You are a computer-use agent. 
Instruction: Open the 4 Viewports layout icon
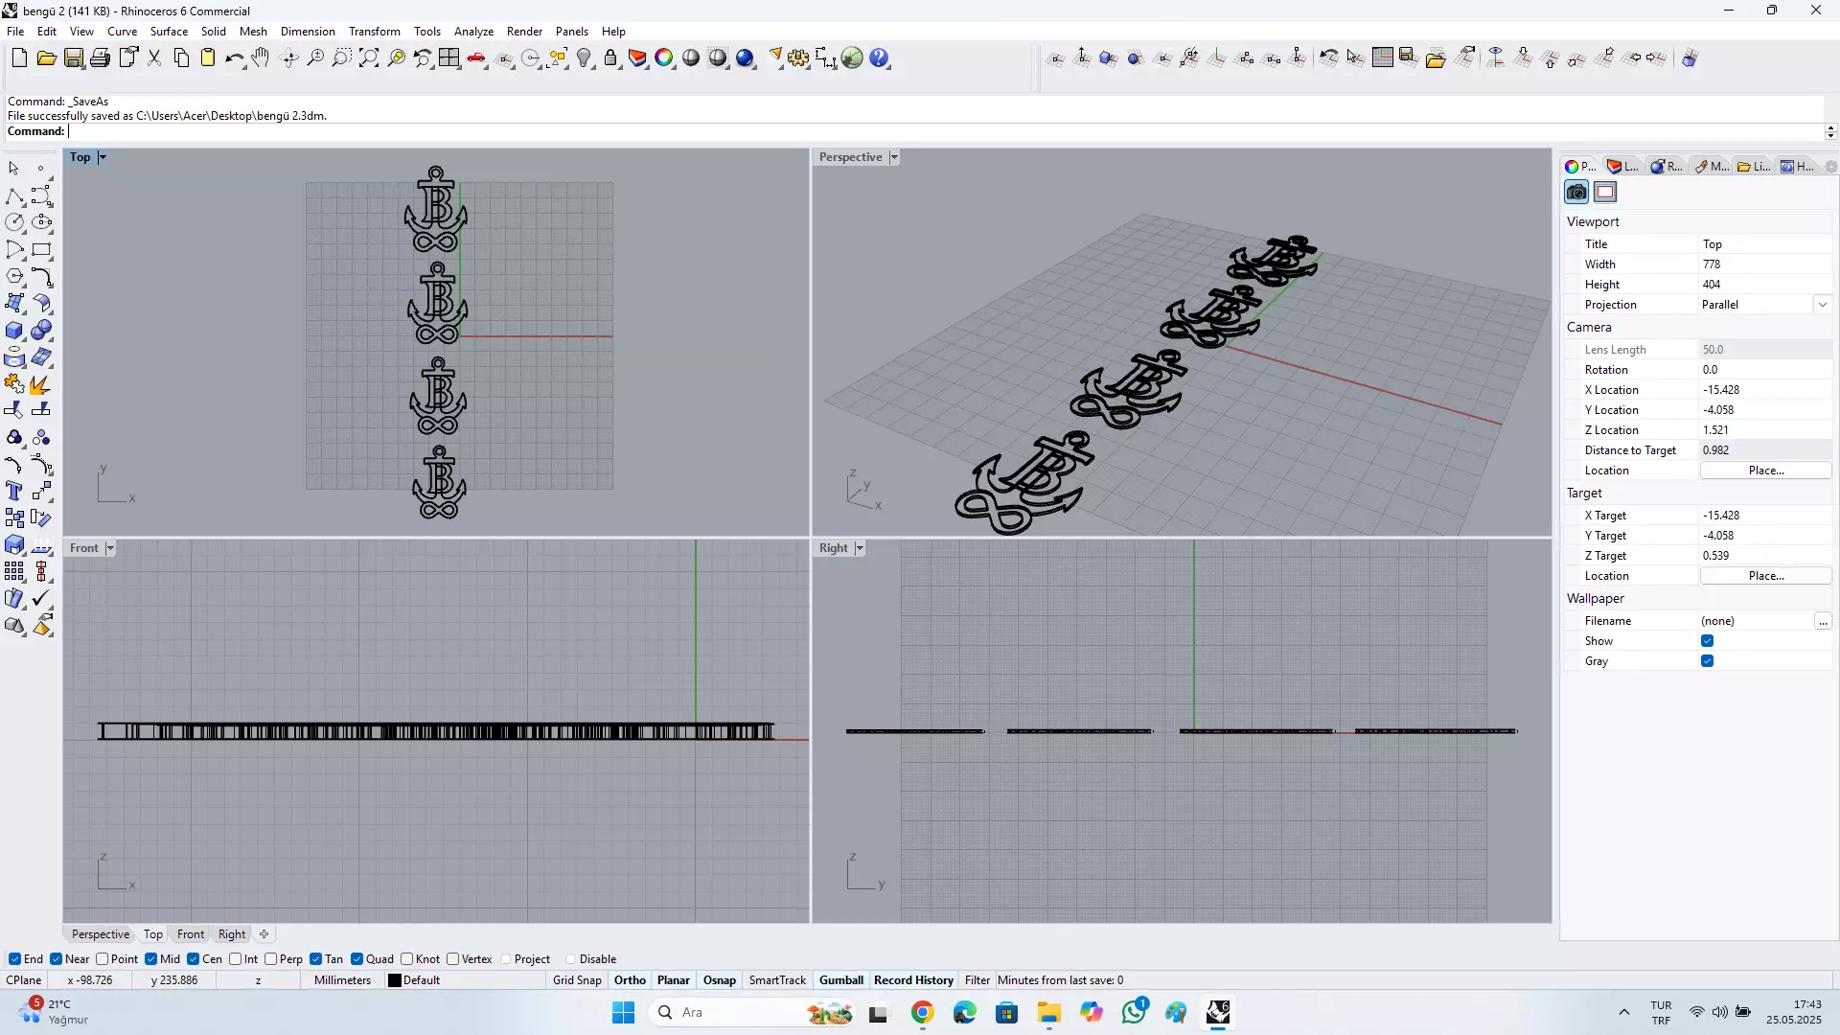[449, 58]
